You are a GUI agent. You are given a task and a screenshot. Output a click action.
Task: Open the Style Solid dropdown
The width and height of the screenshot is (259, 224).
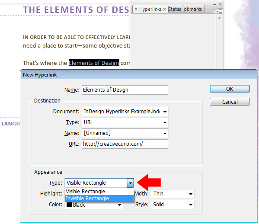pyautogui.click(x=173, y=205)
